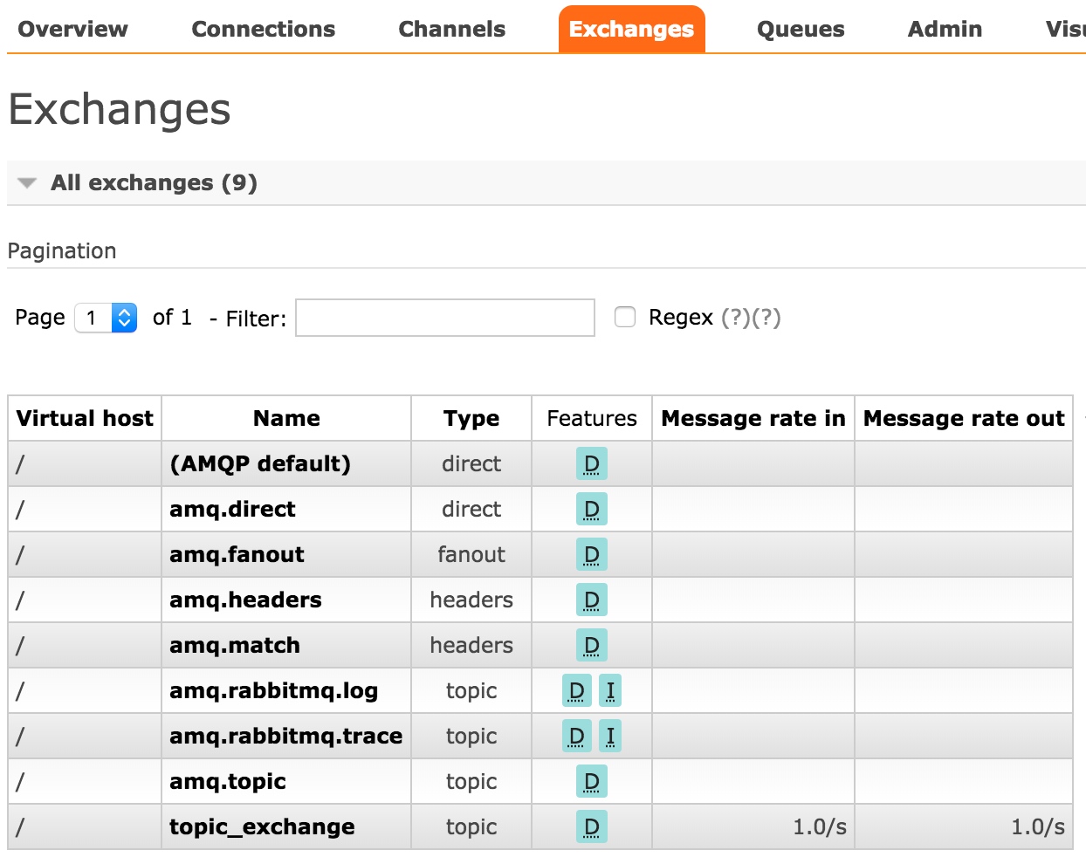Click the D badge in amq.rabbitmq.trace row
Image resolution: width=1086 pixels, height=857 pixels.
[576, 736]
